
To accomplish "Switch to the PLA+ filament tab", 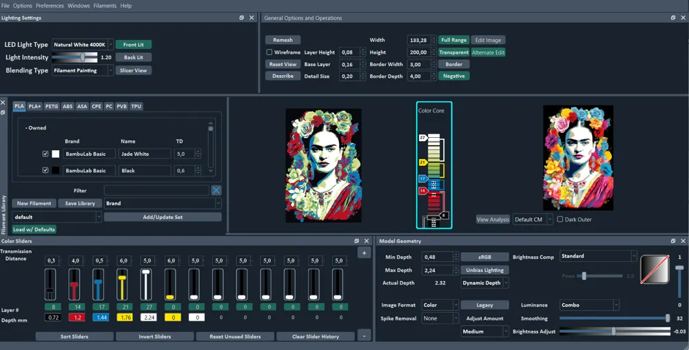I will coord(34,106).
